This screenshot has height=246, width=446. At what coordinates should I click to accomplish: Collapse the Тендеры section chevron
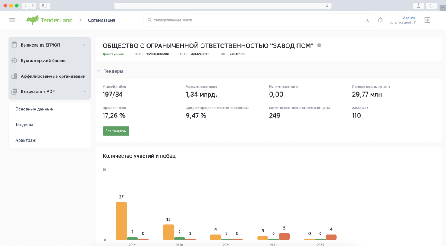coord(99,71)
